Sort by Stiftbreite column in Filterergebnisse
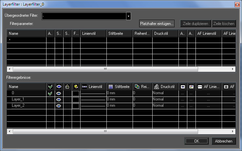 coord(120,87)
